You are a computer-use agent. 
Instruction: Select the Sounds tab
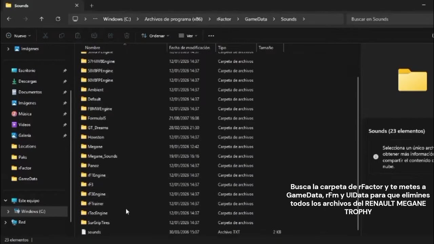tap(41, 5)
